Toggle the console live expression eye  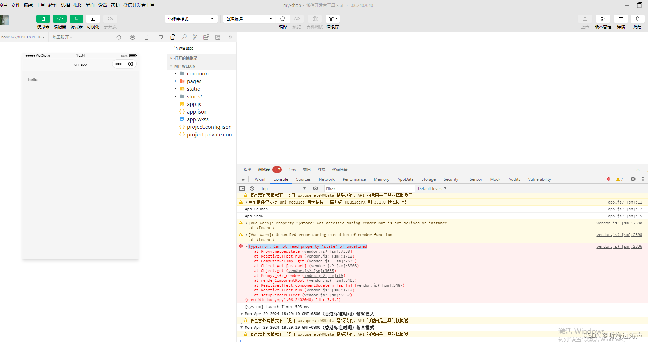click(x=316, y=189)
